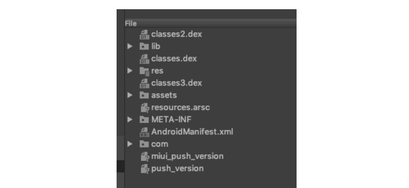Expand the assets folder arrow
Viewport: 409px width, 188px height.
130,95
